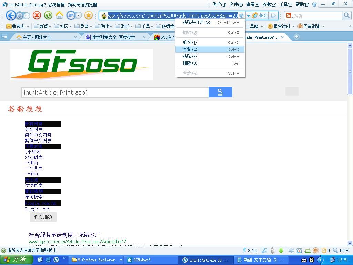Click the green refresh page icon
This screenshot has height=265, width=353.
tap(48, 16)
